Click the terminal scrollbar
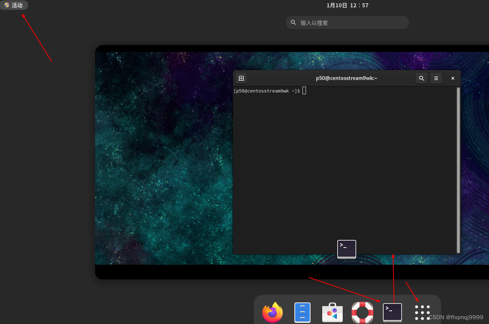The height and width of the screenshot is (324, 489). 458,168
